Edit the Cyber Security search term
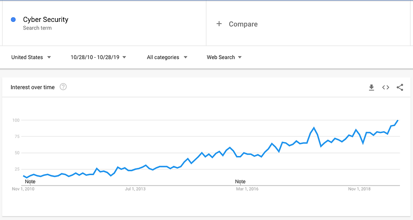The image size is (413, 220). (x=46, y=19)
